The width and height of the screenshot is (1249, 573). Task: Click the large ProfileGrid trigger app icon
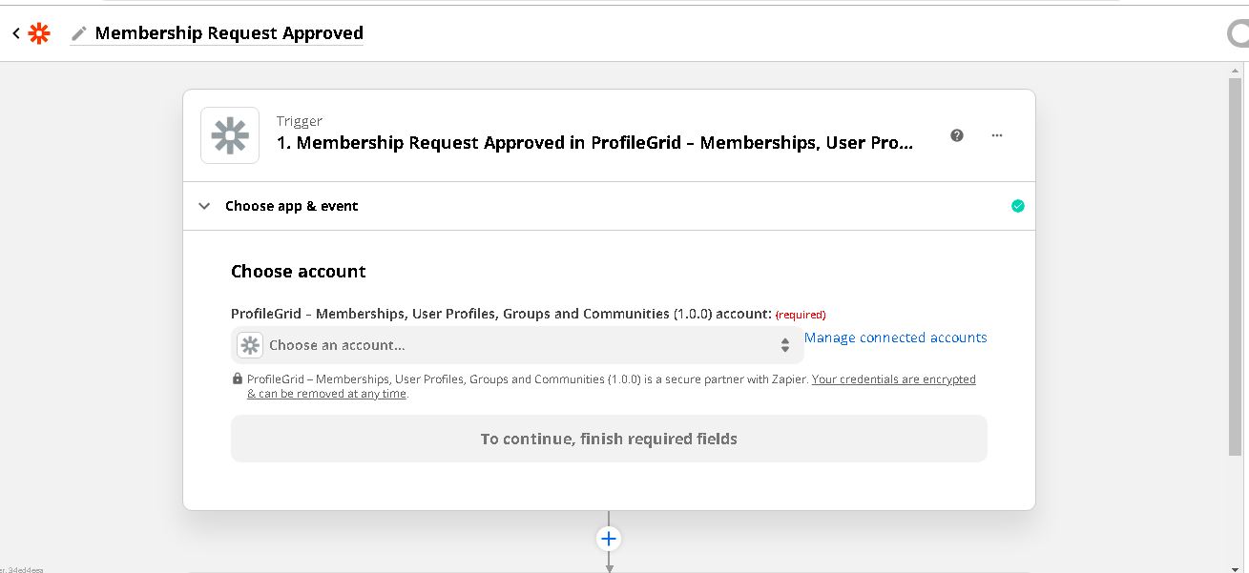(230, 135)
